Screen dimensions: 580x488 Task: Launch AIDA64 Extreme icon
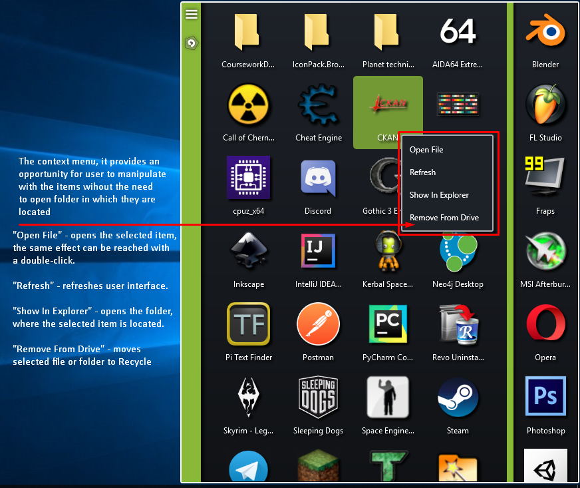point(458,31)
